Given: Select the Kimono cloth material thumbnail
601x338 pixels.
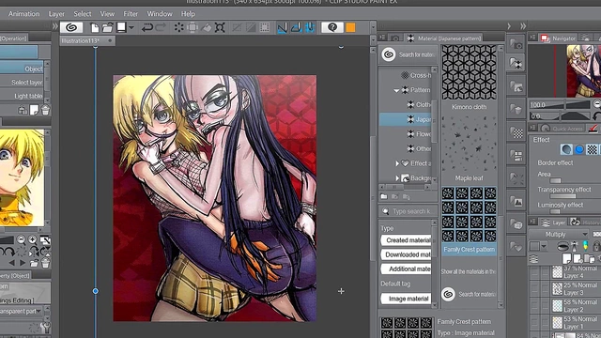Looking at the screenshot, I should pyautogui.click(x=470, y=72).
